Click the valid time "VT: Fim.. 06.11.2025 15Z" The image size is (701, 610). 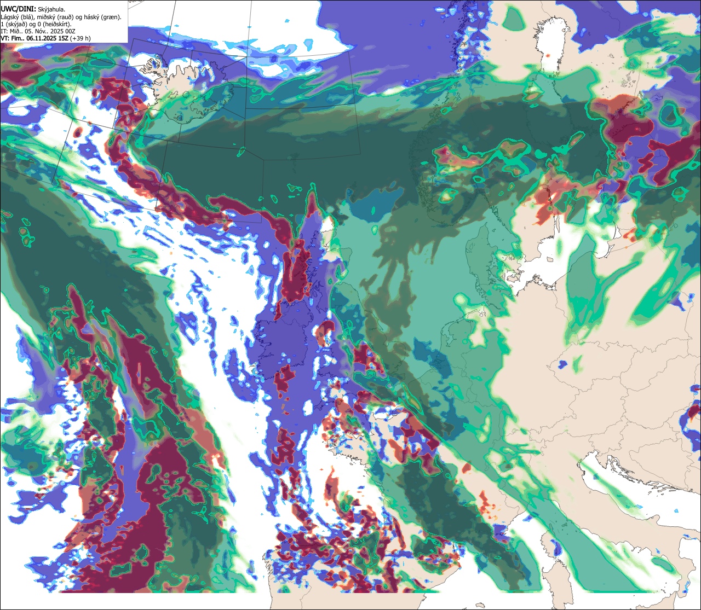(34, 38)
